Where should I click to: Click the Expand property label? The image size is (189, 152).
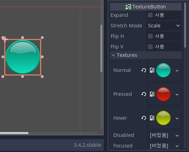click(x=119, y=15)
